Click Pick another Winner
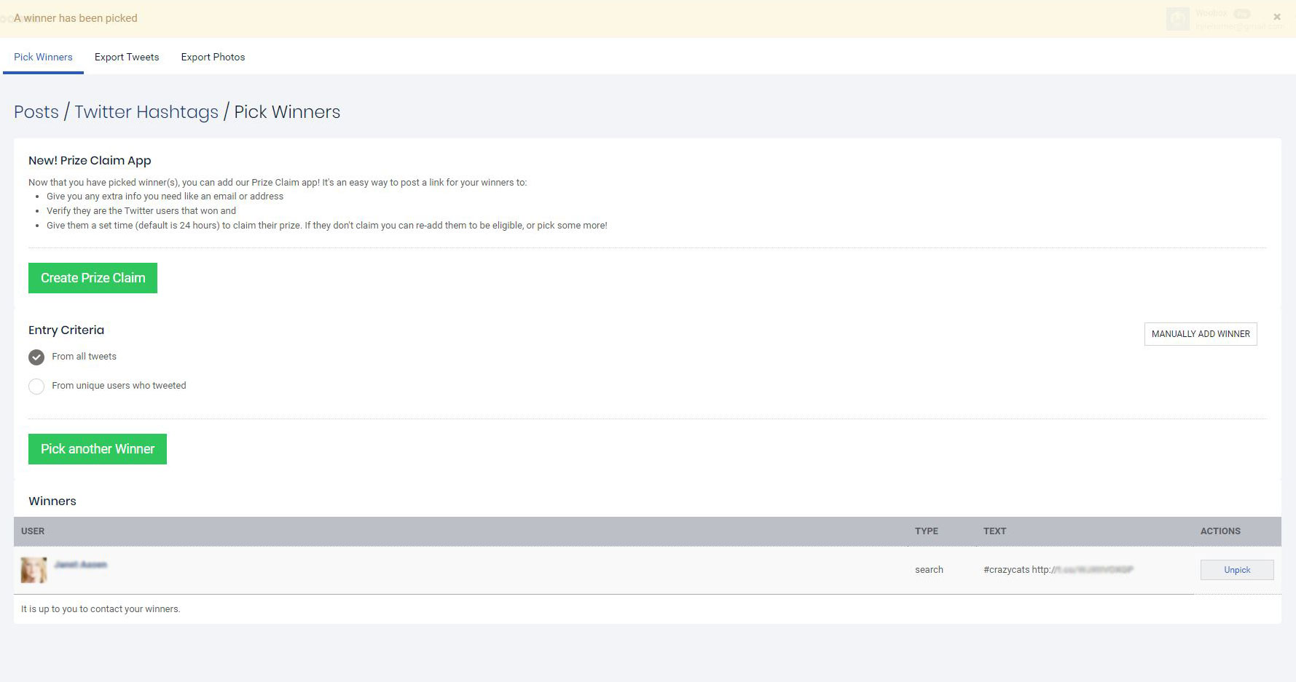This screenshot has height=682, width=1296. coord(98,449)
